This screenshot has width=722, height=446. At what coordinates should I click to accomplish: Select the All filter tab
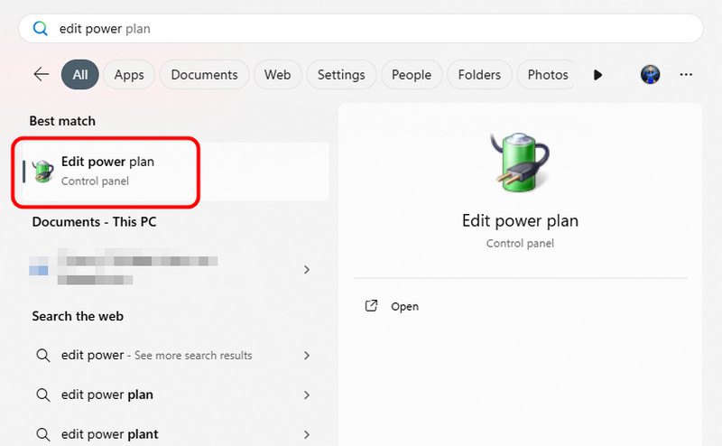(x=79, y=75)
